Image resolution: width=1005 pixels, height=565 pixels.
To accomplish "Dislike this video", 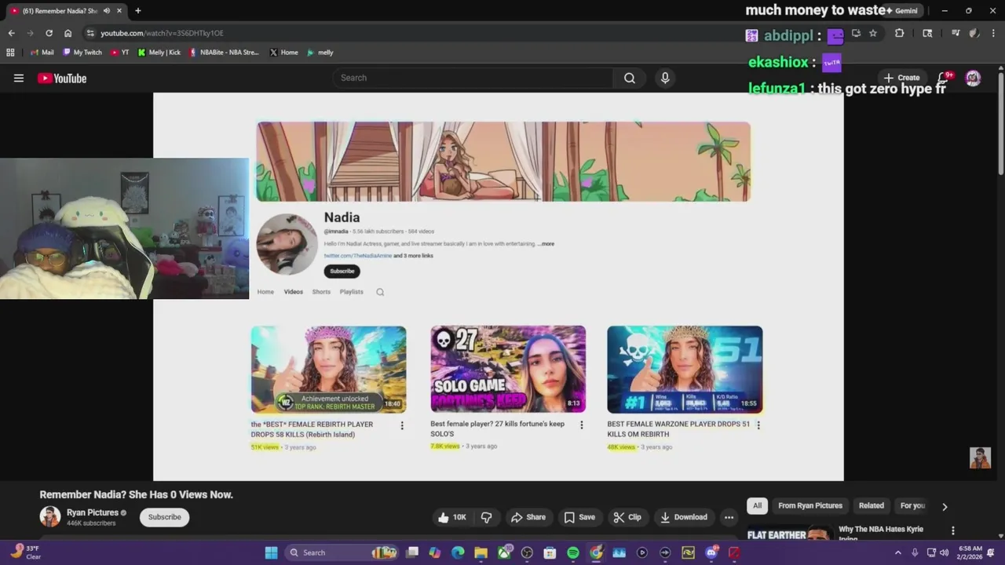I will (487, 517).
